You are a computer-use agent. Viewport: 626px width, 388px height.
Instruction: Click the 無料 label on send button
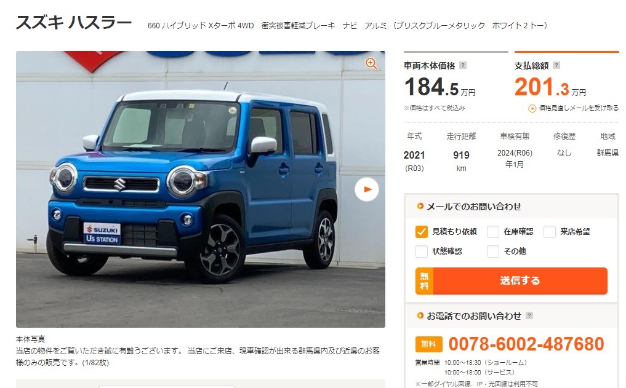click(x=424, y=281)
